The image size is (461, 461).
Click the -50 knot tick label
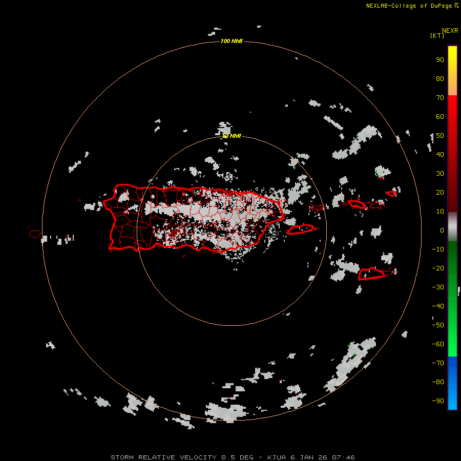tap(438, 325)
